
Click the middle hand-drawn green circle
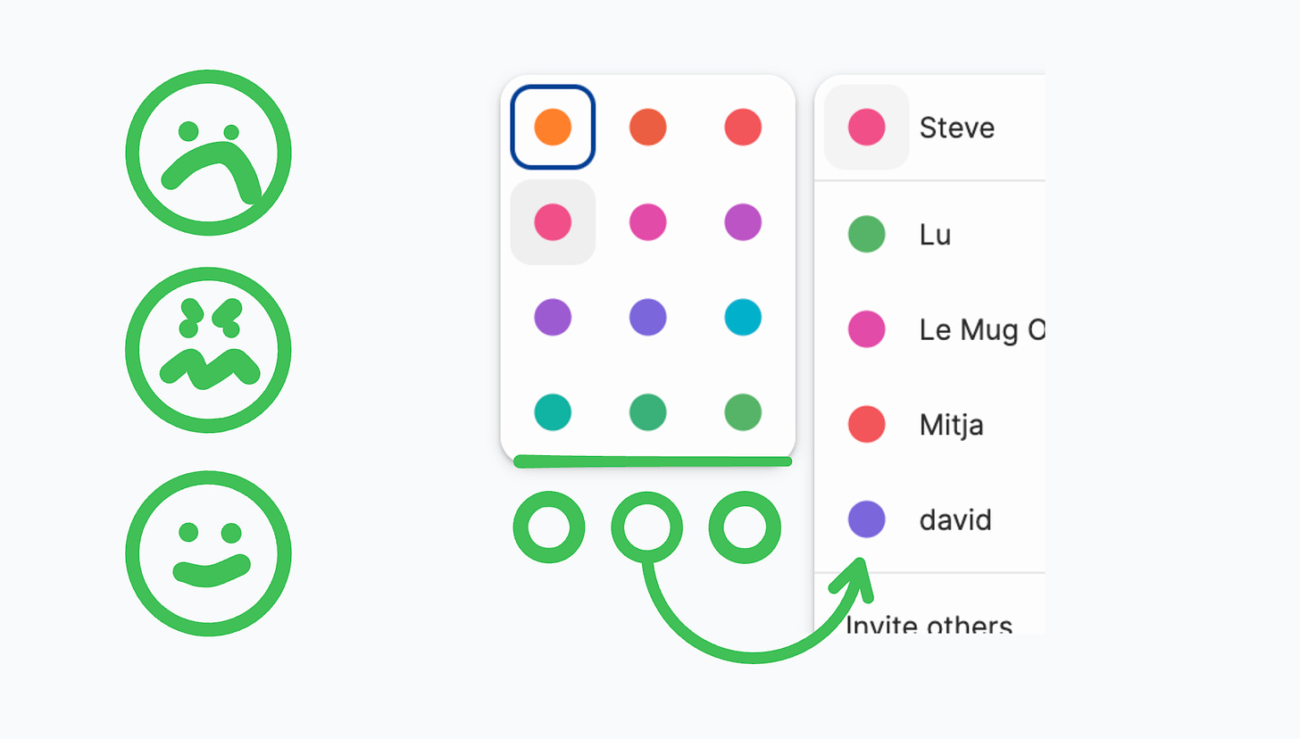click(647, 527)
